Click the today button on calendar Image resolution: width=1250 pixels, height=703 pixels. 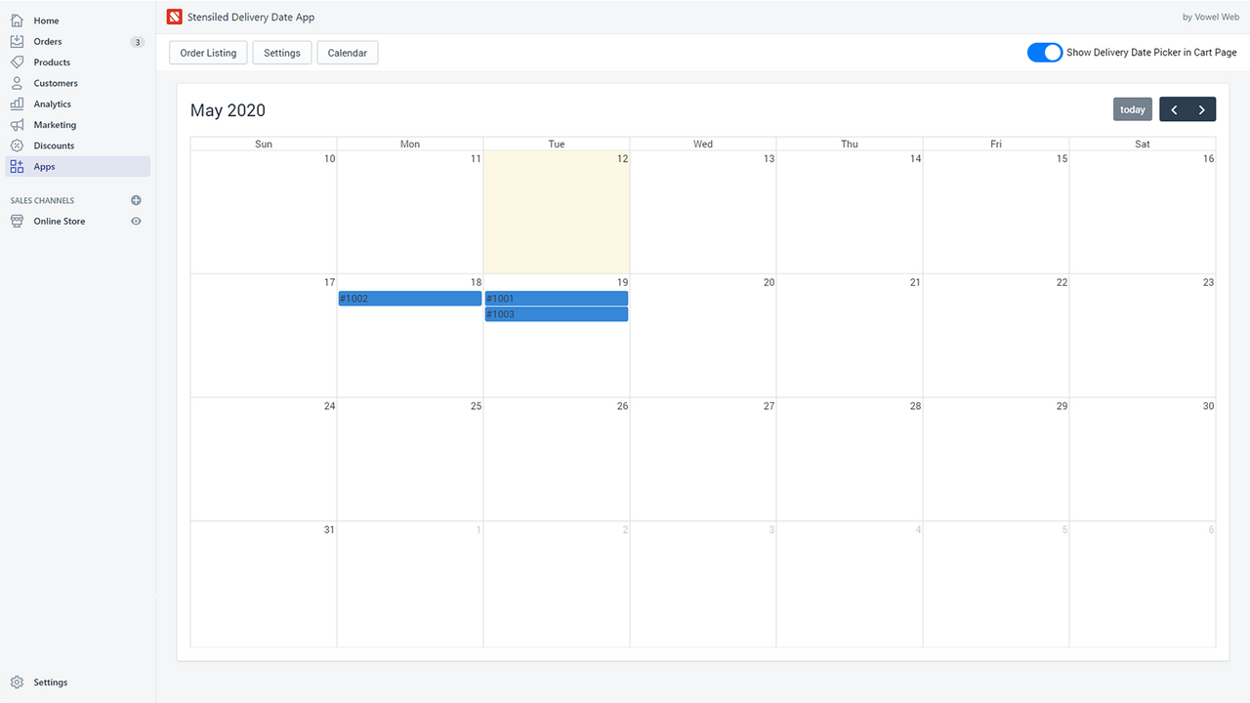pyautogui.click(x=1132, y=108)
